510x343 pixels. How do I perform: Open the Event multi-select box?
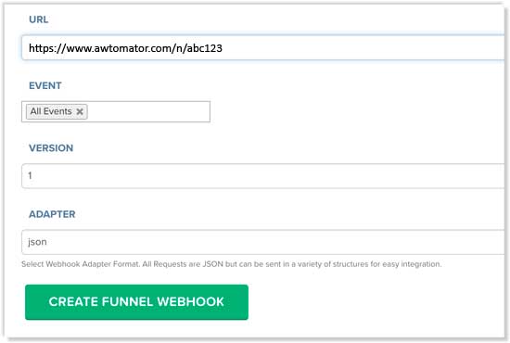[x=116, y=111]
